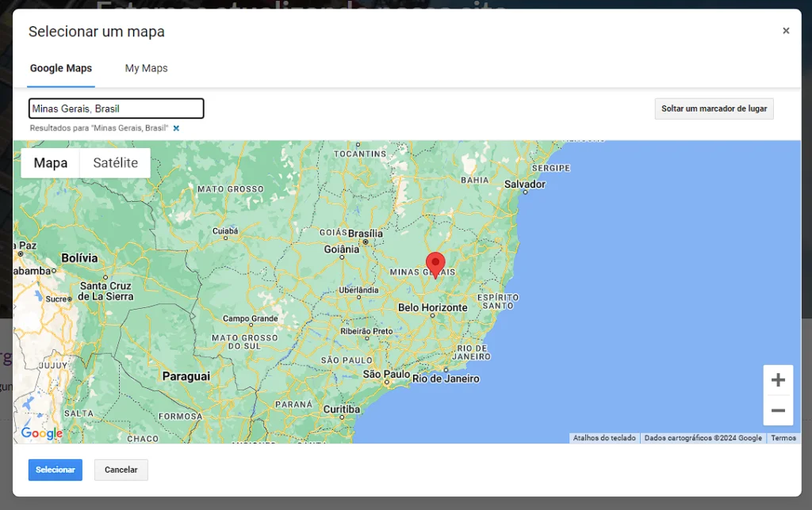The height and width of the screenshot is (510, 812).
Task: Close the Selecionar um mapa dialog
Action: pyautogui.click(x=786, y=31)
